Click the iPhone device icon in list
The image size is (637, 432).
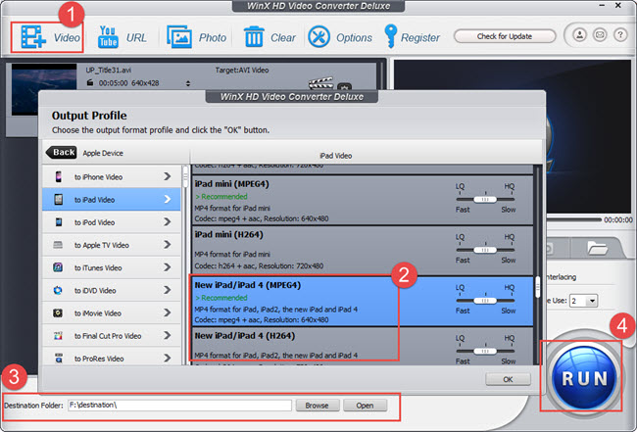pyautogui.click(x=59, y=176)
